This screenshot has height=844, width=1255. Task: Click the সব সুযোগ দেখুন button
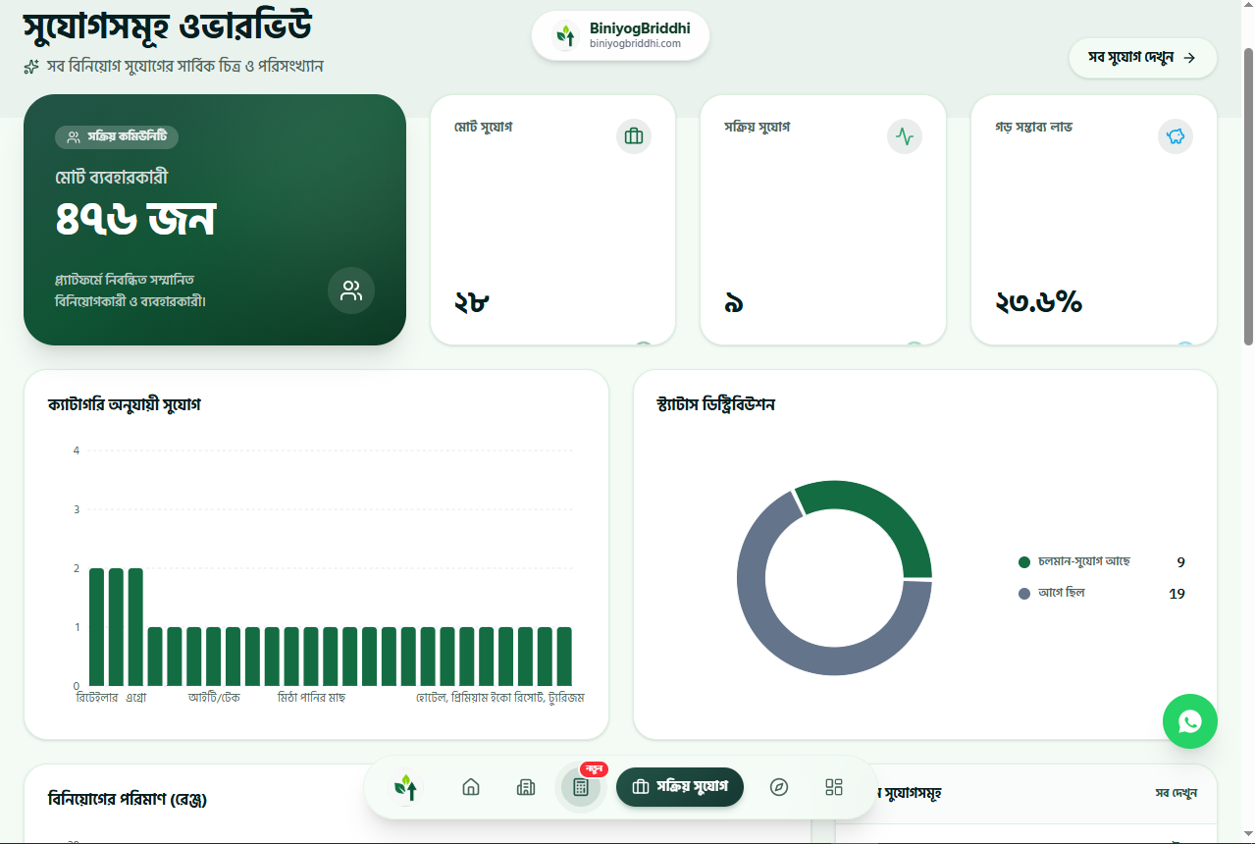1143,58
